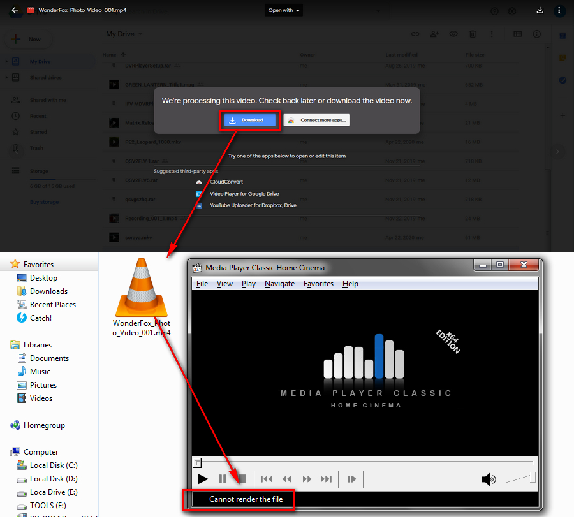
Task: Open Shared with me in Drive
Action: [48, 100]
